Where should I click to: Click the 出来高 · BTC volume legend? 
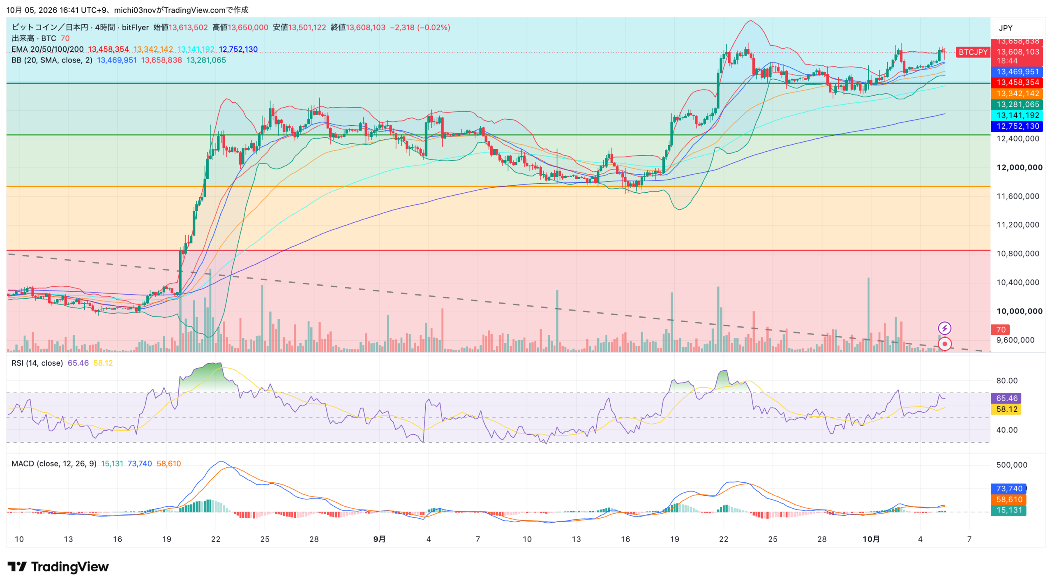pyautogui.click(x=34, y=38)
